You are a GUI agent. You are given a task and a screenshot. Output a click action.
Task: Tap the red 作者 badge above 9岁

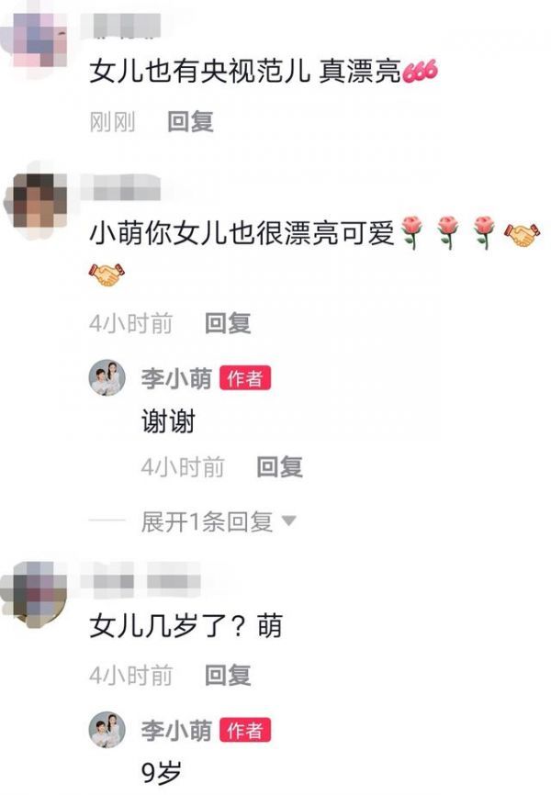[x=245, y=730]
